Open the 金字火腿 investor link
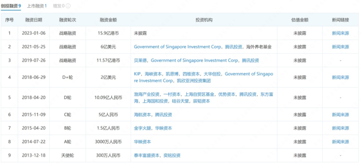 pyautogui.click(x=143, y=128)
